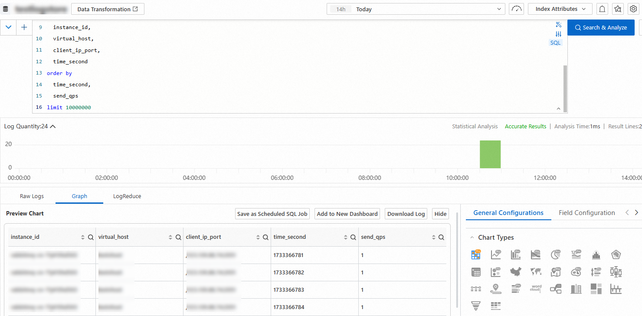This screenshot has width=642, height=316.
Task: Select the funnel chart type
Action: [x=476, y=306]
